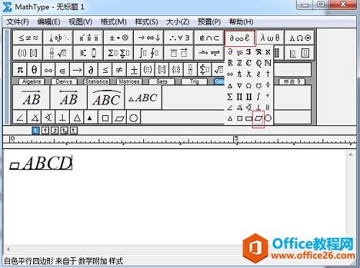Open the 编辑(E) menu
The image size is (360, 268).
point(49,22)
